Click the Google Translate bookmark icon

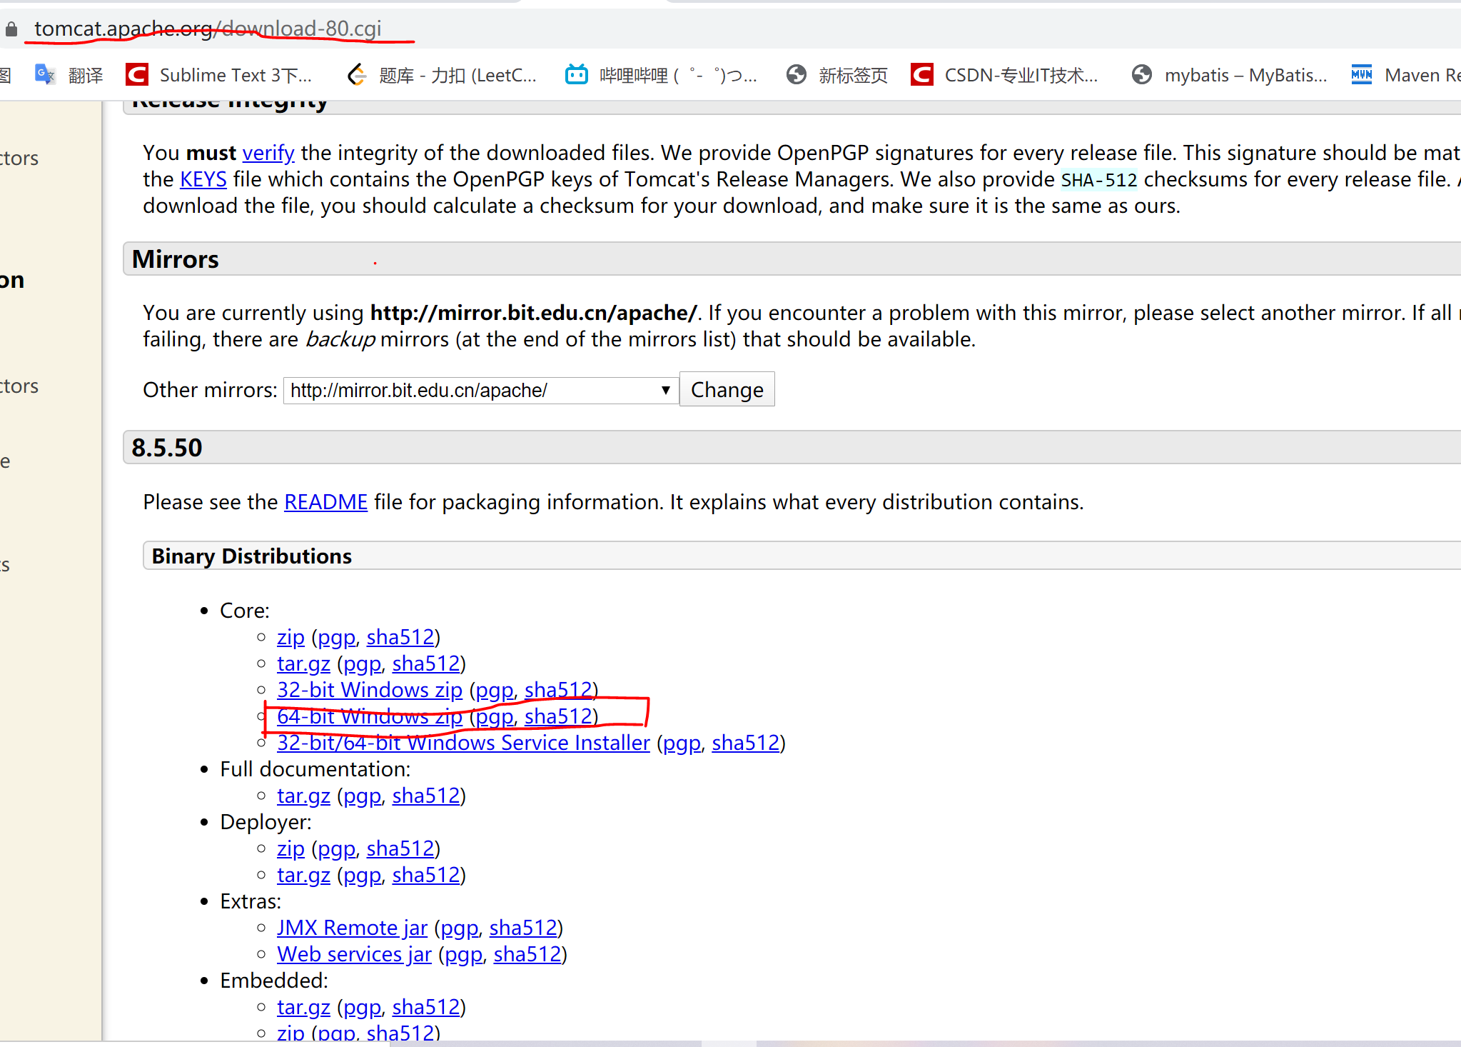click(x=44, y=74)
